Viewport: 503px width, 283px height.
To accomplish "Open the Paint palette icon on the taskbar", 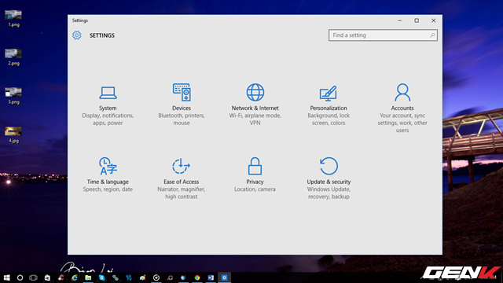I will [x=143, y=277].
